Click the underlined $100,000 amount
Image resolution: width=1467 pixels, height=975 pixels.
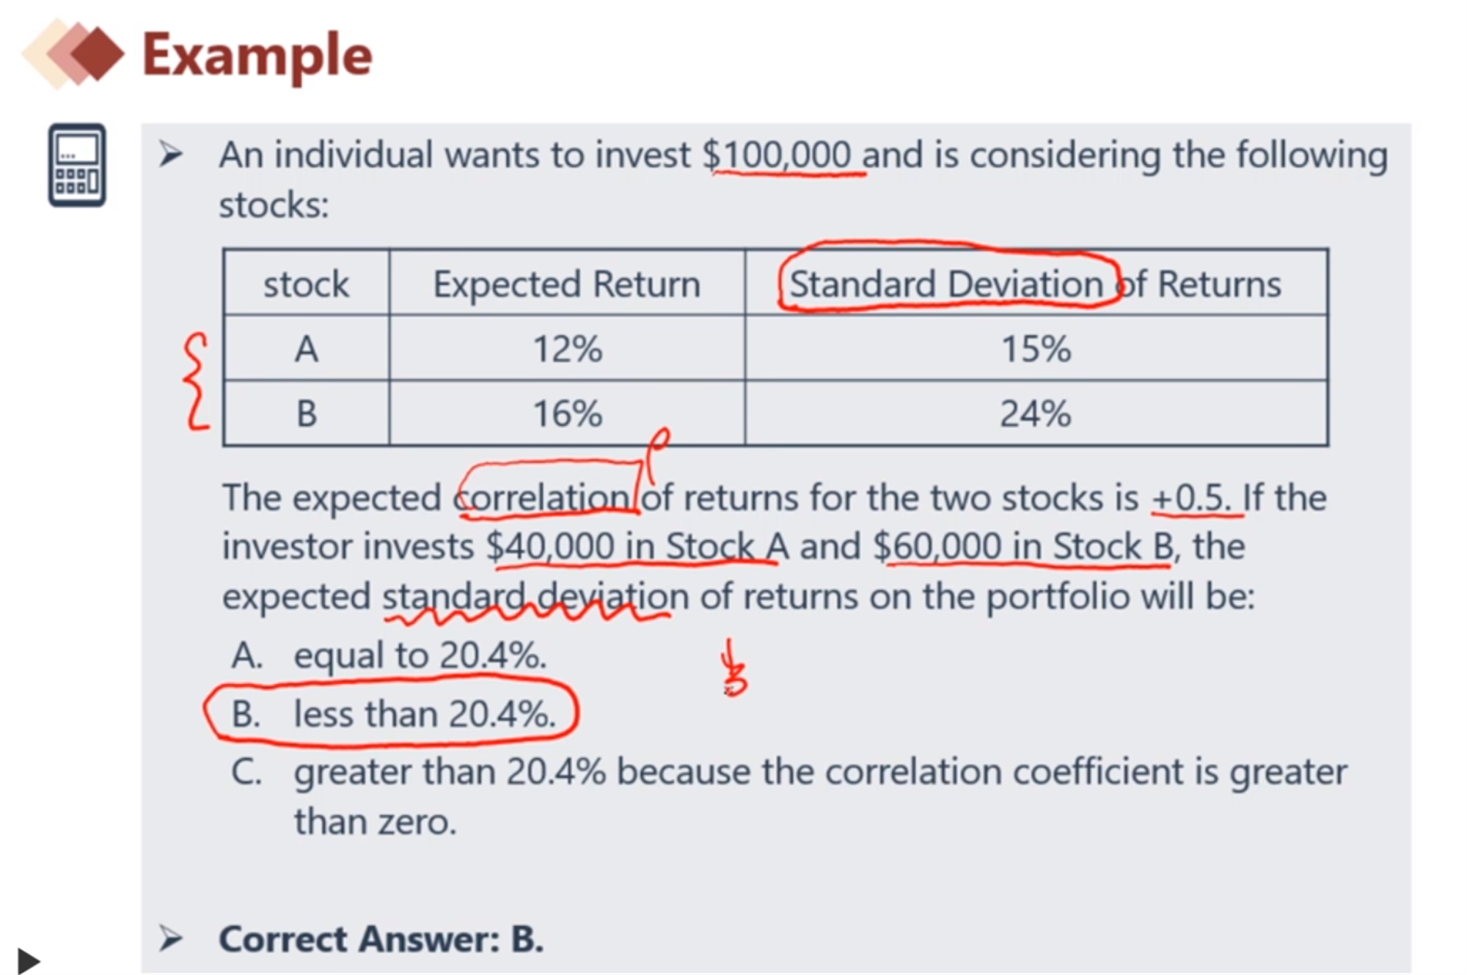[777, 155]
